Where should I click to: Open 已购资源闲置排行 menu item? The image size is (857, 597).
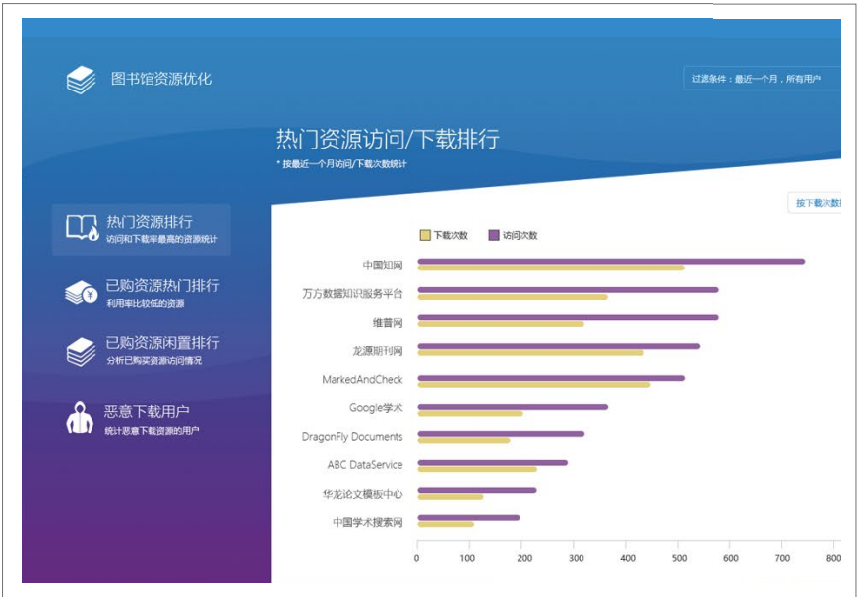(x=142, y=351)
